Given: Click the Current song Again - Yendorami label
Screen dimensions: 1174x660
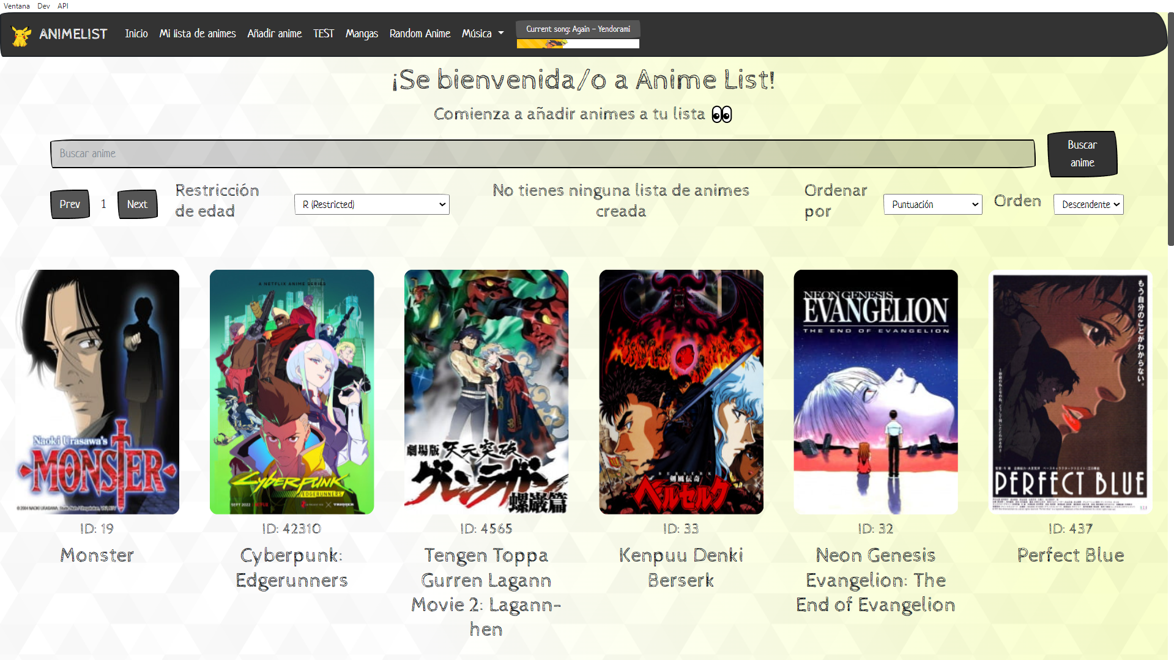Looking at the screenshot, I should point(578,29).
